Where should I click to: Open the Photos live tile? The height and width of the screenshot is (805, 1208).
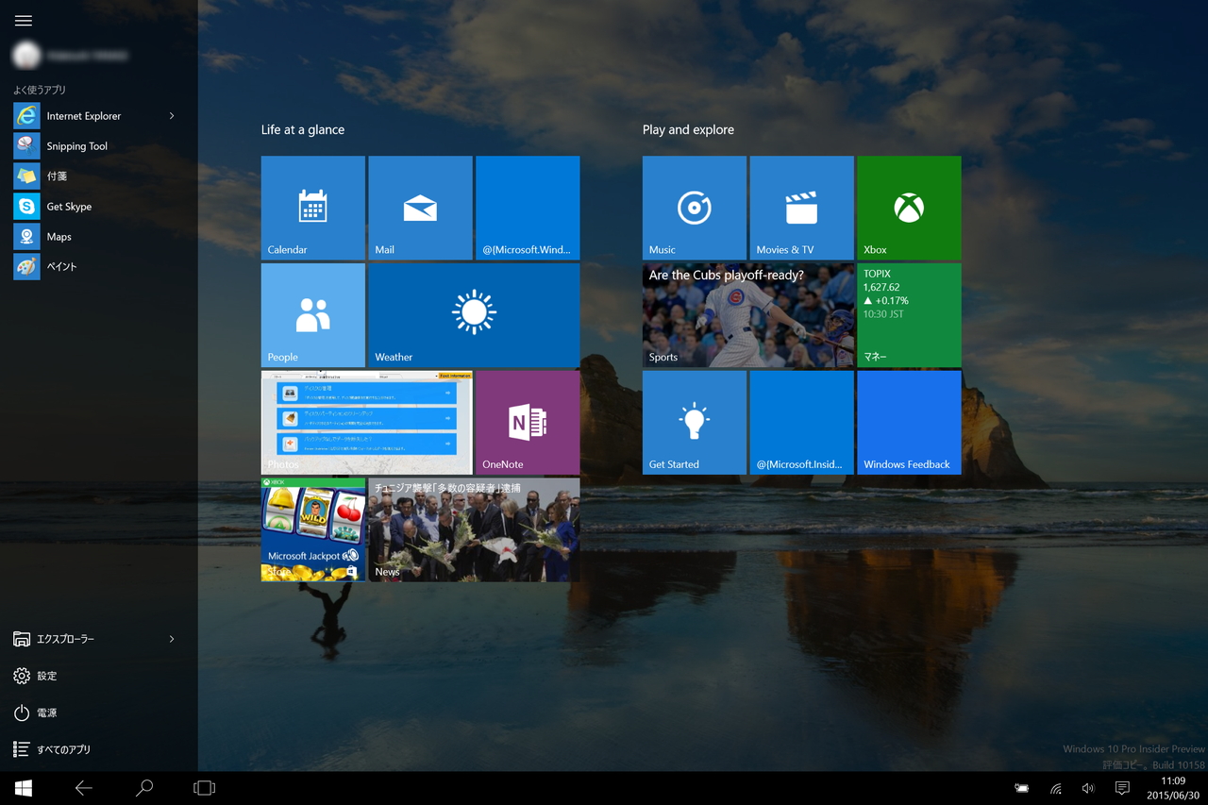tap(367, 423)
